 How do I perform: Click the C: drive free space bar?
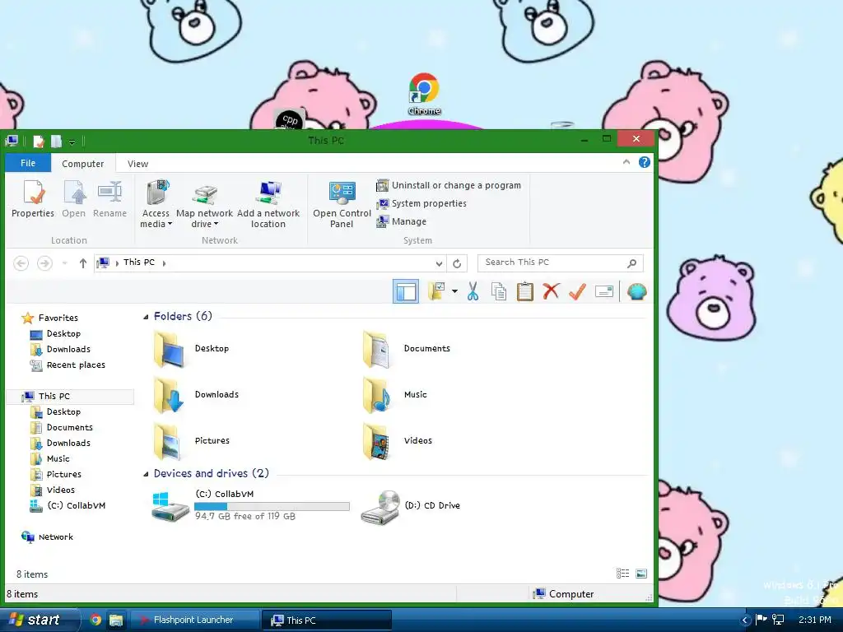point(272,506)
